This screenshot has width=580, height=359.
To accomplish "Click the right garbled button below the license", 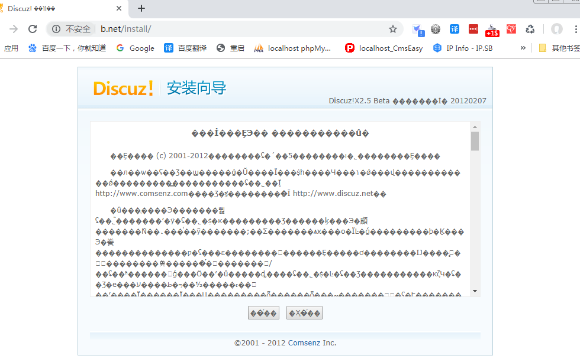I will [304, 313].
